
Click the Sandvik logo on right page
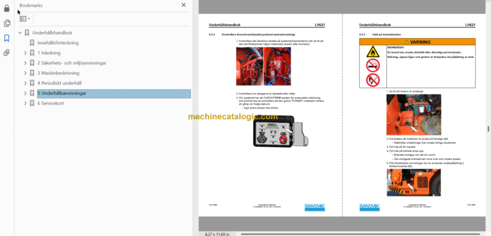coord(370,207)
